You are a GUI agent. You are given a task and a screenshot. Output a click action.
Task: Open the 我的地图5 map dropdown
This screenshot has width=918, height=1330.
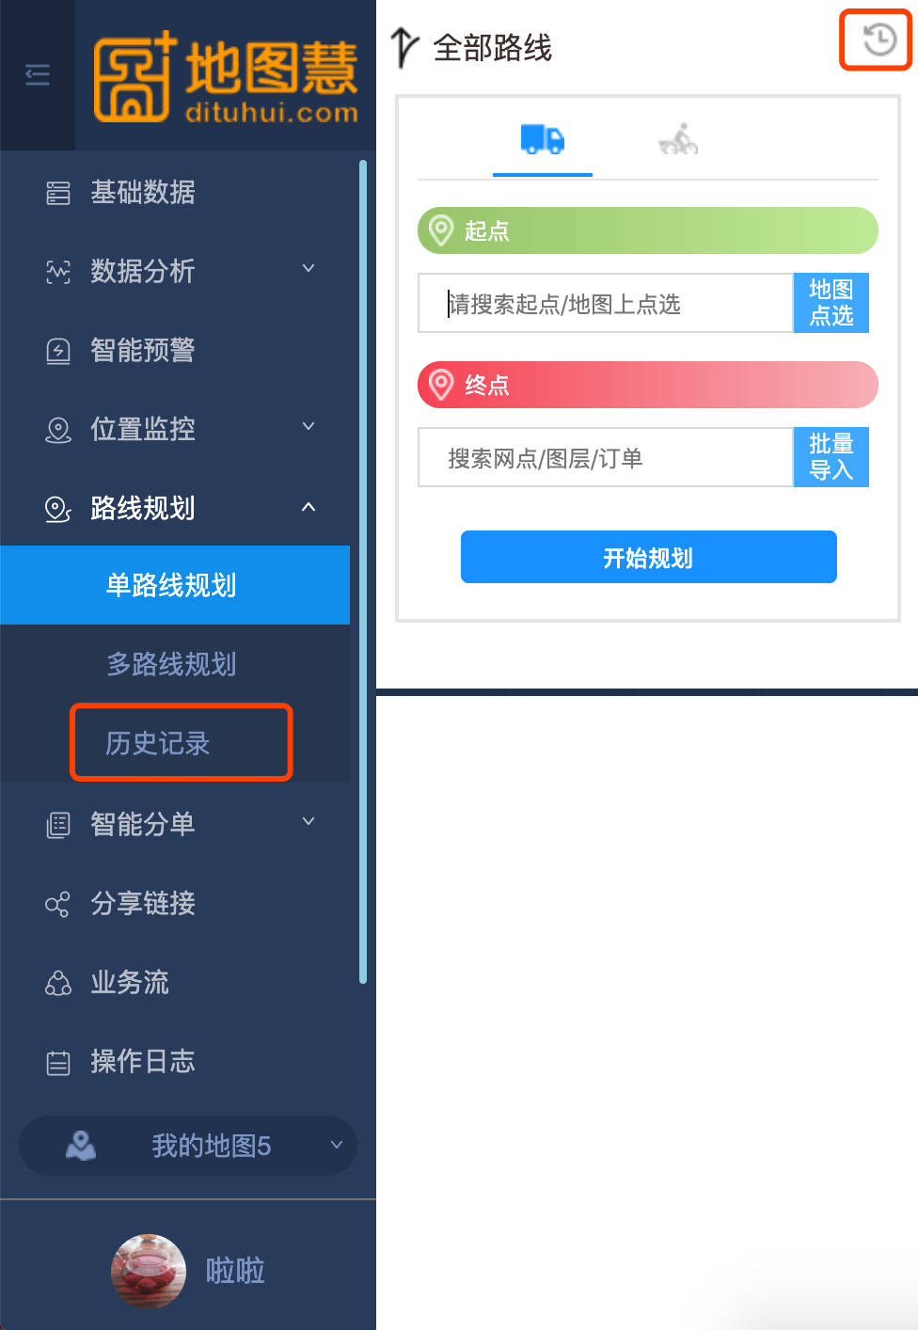[x=188, y=1146]
